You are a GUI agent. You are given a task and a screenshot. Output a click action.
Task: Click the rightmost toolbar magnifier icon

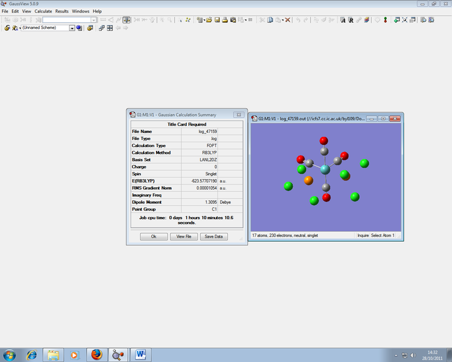tap(432, 20)
